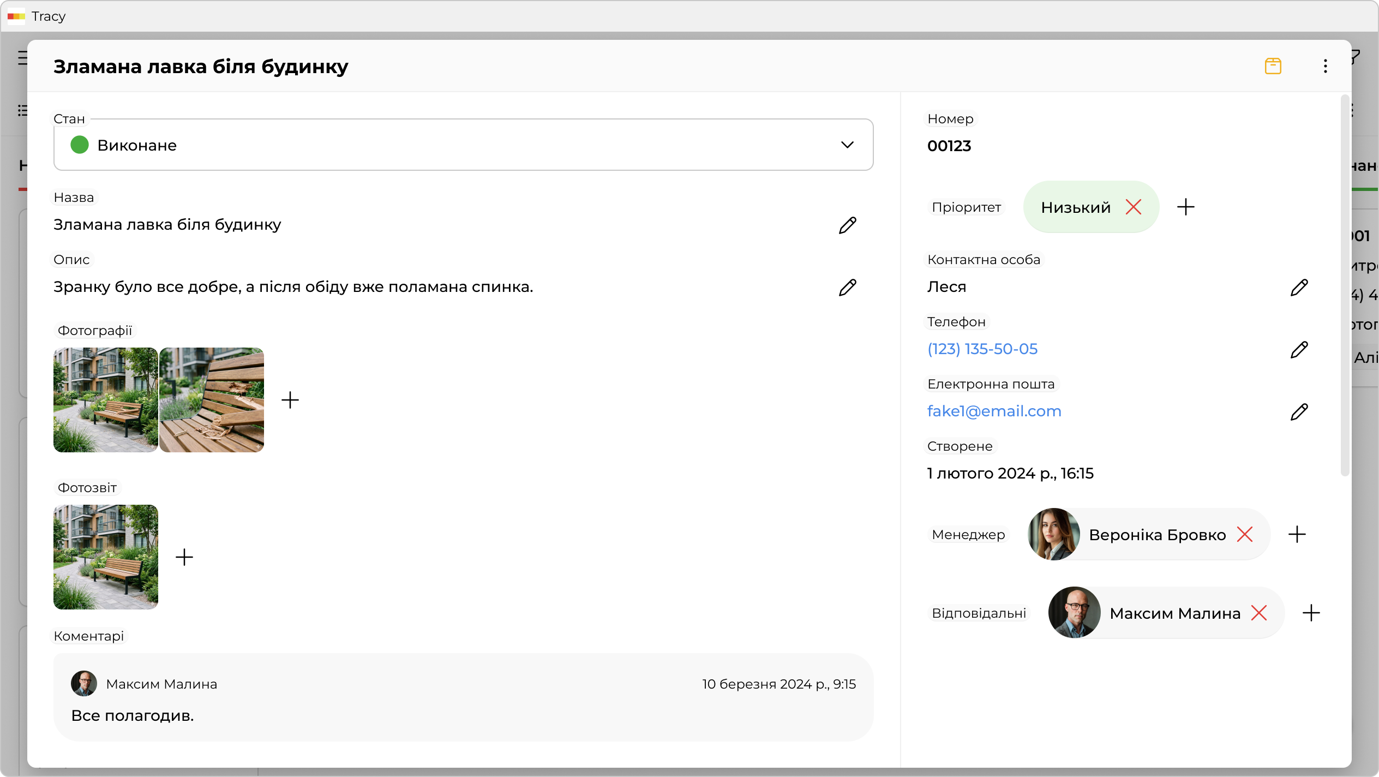
Task: Edit the Опис description with the pencil icon
Action: pos(847,288)
